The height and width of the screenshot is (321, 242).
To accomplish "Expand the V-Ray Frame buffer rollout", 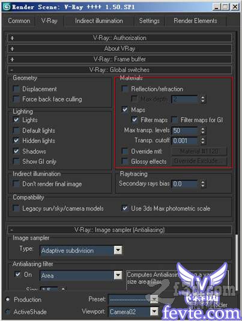I will pos(119,59).
